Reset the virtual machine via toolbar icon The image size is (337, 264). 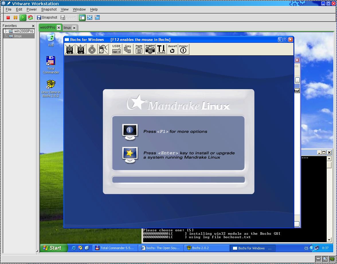pos(30,18)
